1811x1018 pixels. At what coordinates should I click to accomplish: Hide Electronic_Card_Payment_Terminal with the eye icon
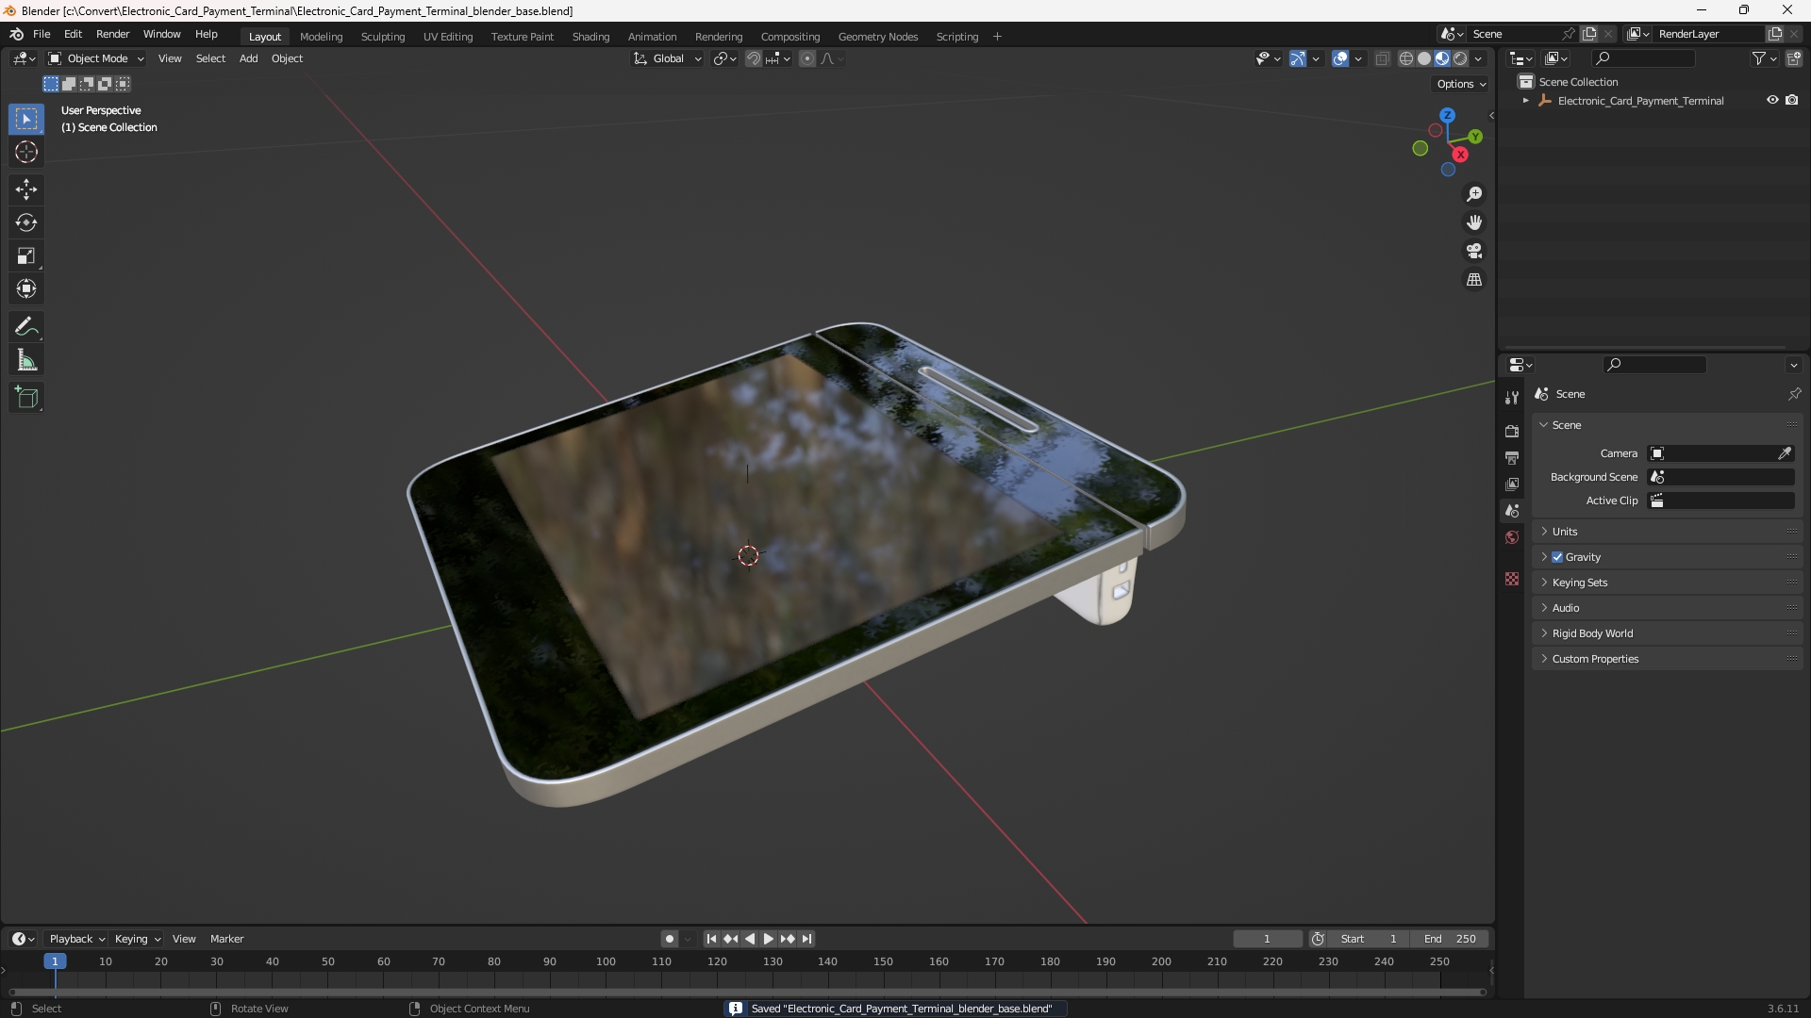click(1772, 100)
